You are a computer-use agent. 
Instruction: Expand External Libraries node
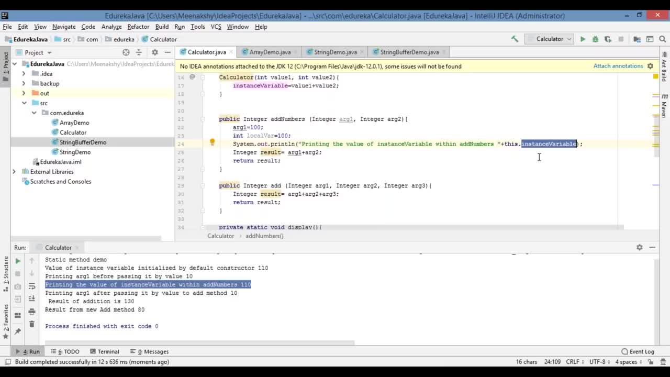[14, 172]
